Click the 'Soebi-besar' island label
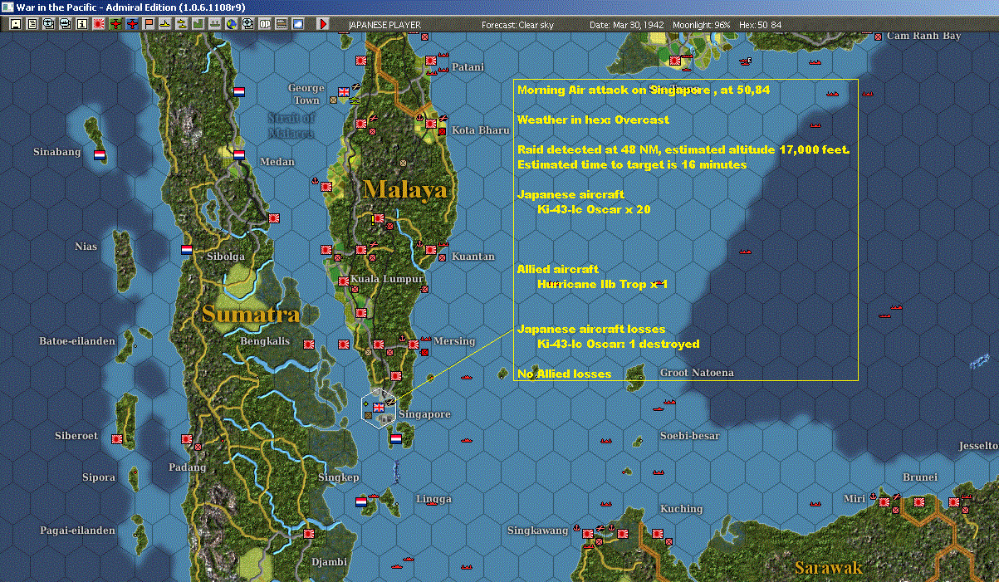 689,436
